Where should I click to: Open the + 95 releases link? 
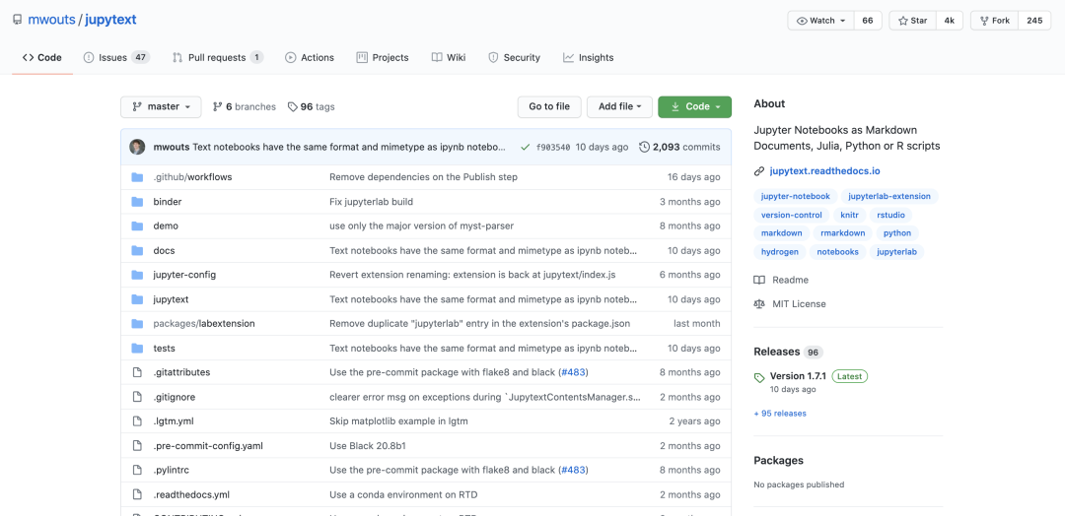coord(780,413)
